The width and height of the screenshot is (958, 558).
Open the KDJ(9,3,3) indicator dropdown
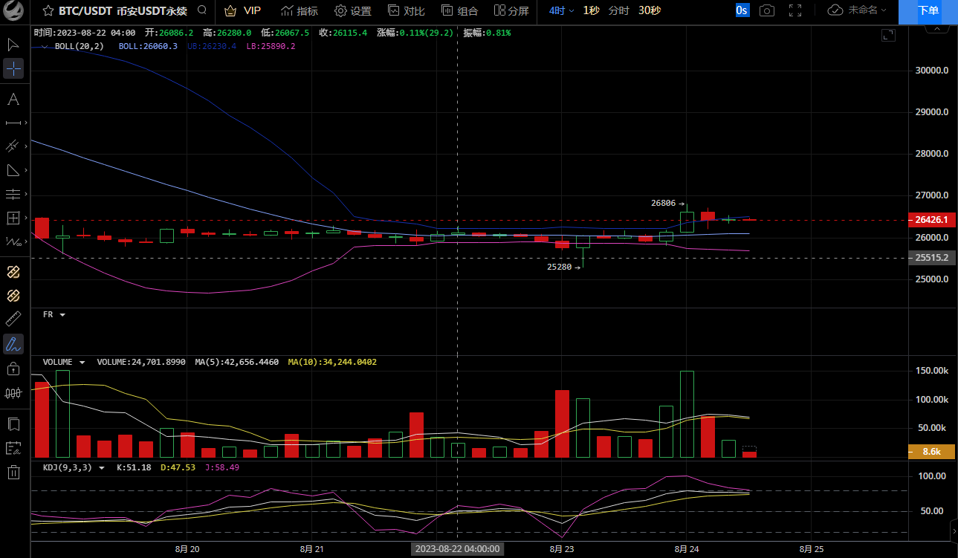102,467
